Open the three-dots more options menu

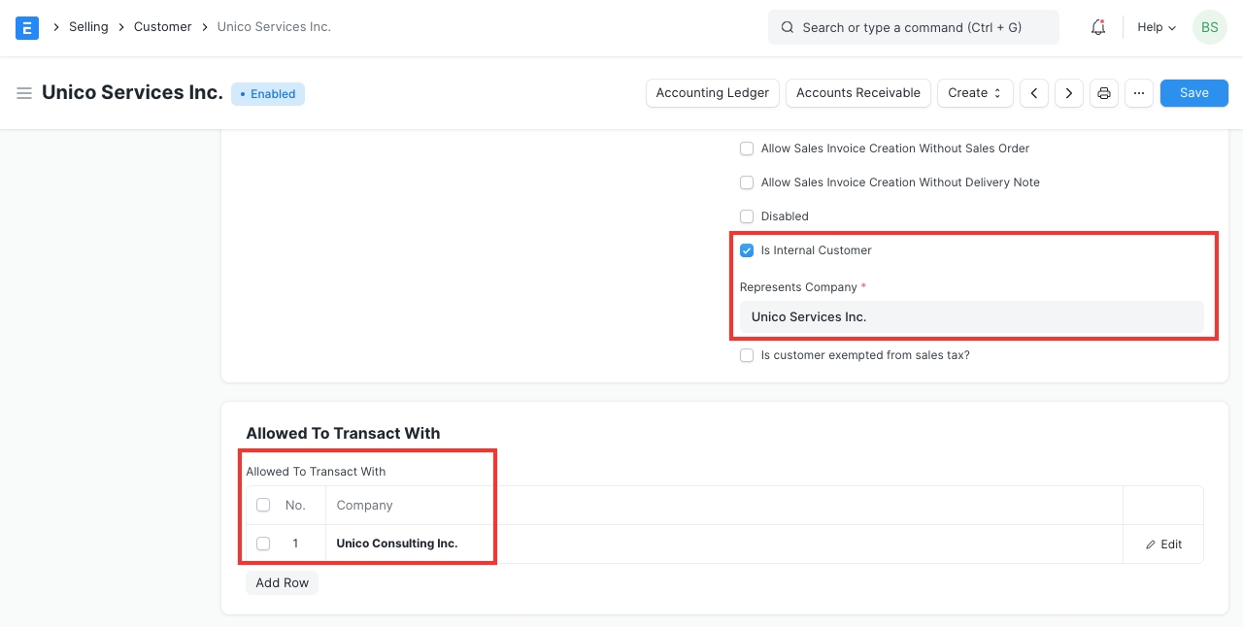pyautogui.click(x=1139, y=93)
